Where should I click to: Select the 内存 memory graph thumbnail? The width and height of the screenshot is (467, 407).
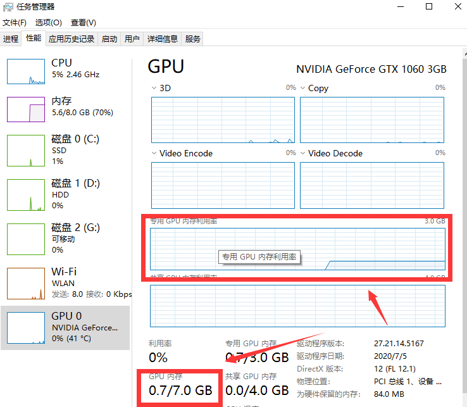(x=26, y=109)
